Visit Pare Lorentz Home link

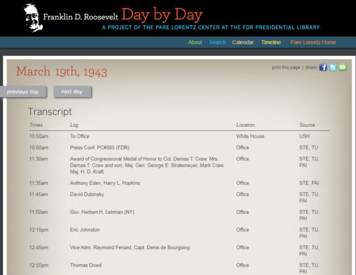coord(313,42)
